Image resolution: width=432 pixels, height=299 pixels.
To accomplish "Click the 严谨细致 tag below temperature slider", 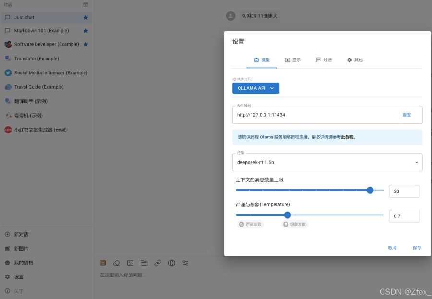I will click(250, 224).
